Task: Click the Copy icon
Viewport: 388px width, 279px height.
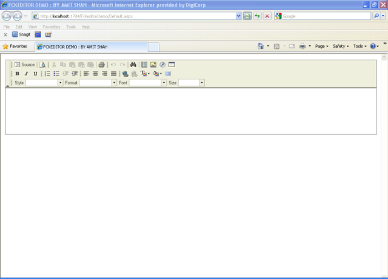Action: tap(63, 65)
